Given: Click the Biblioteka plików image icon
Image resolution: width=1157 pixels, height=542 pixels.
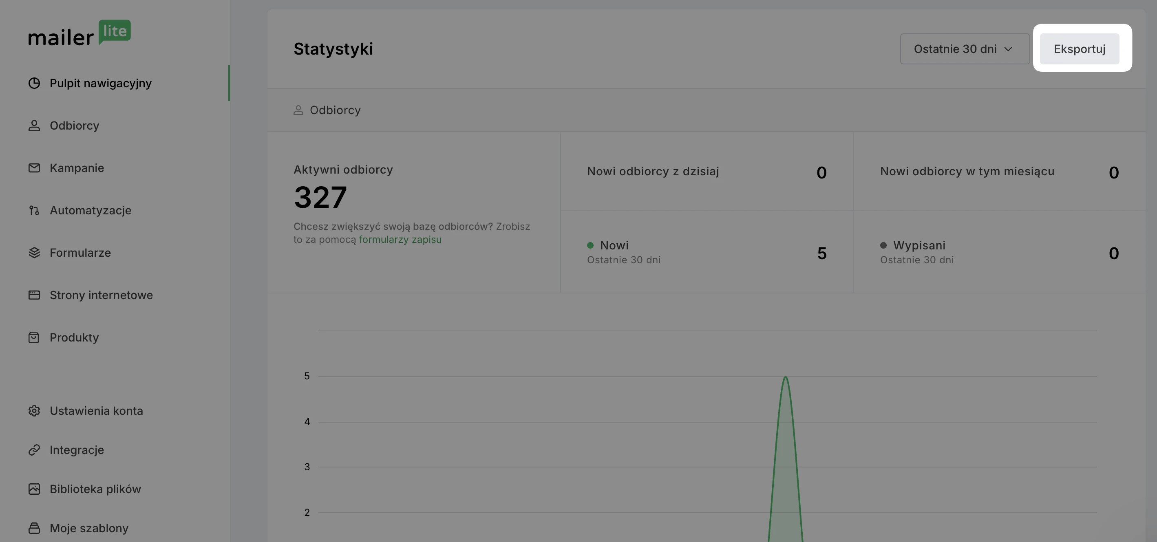Looking at the screenshot, I should point(34,489).
